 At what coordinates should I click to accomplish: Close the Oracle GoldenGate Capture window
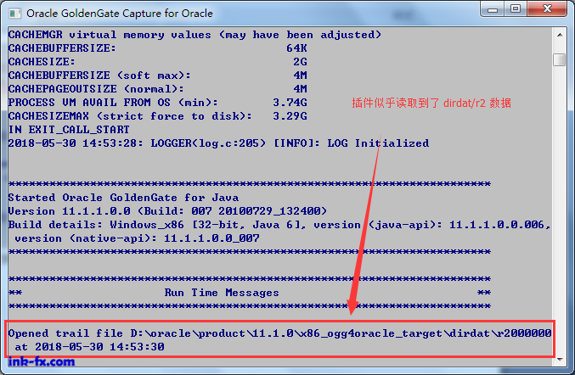(x=547, y=9)
